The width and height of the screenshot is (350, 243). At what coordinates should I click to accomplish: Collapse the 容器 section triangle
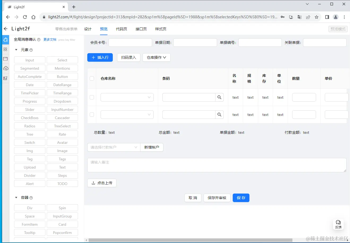point(16,198)
